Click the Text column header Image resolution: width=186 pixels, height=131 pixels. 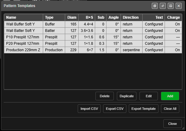click(x=154, y=17)
